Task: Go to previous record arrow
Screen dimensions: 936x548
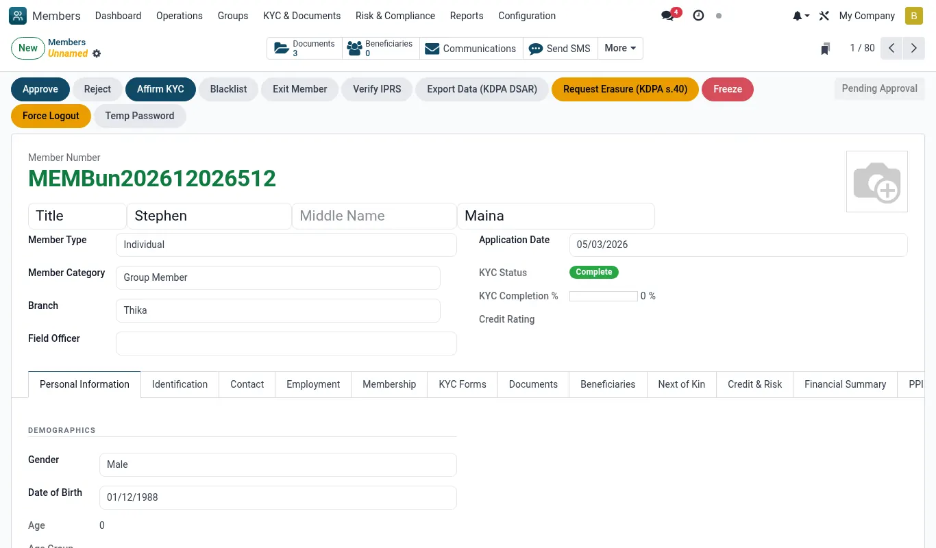Action: (x=891, y=48)
